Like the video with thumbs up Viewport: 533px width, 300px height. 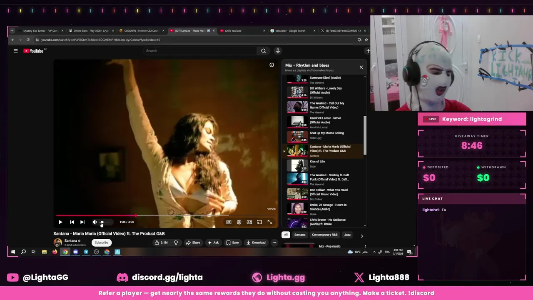161,242
